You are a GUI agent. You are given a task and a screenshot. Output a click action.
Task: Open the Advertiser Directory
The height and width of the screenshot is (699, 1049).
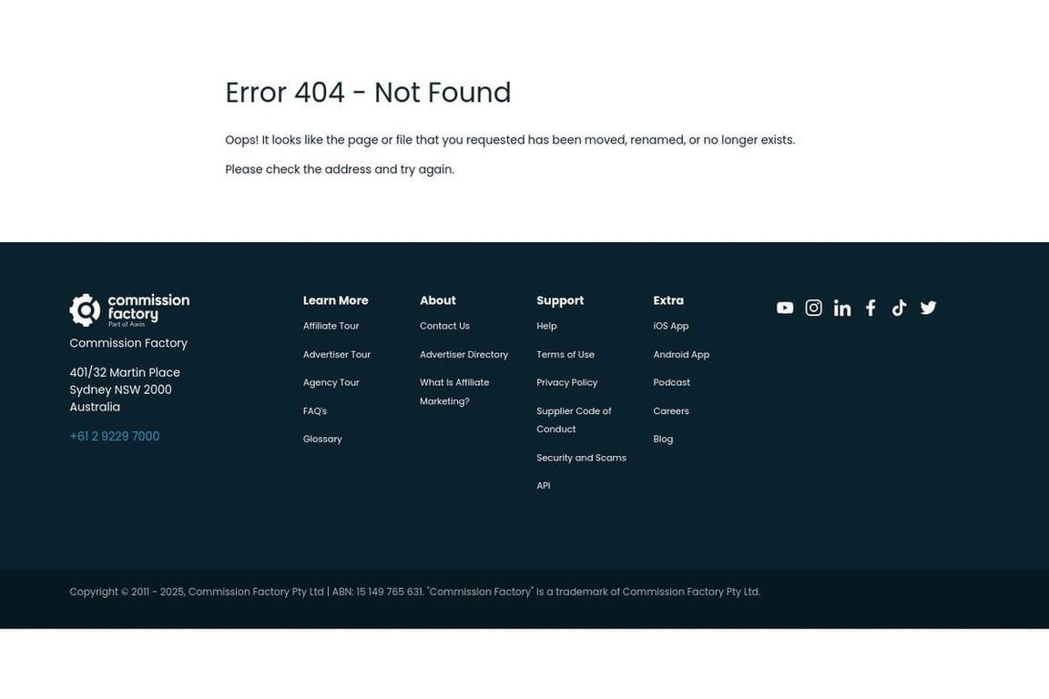pyautogui.click(x=463, y=354)
